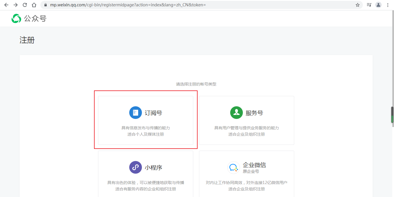
Task: Open the browser profile avatar
Action: click(378, 5)
